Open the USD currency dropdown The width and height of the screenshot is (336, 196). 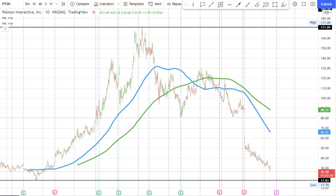(x=327, y=12)
